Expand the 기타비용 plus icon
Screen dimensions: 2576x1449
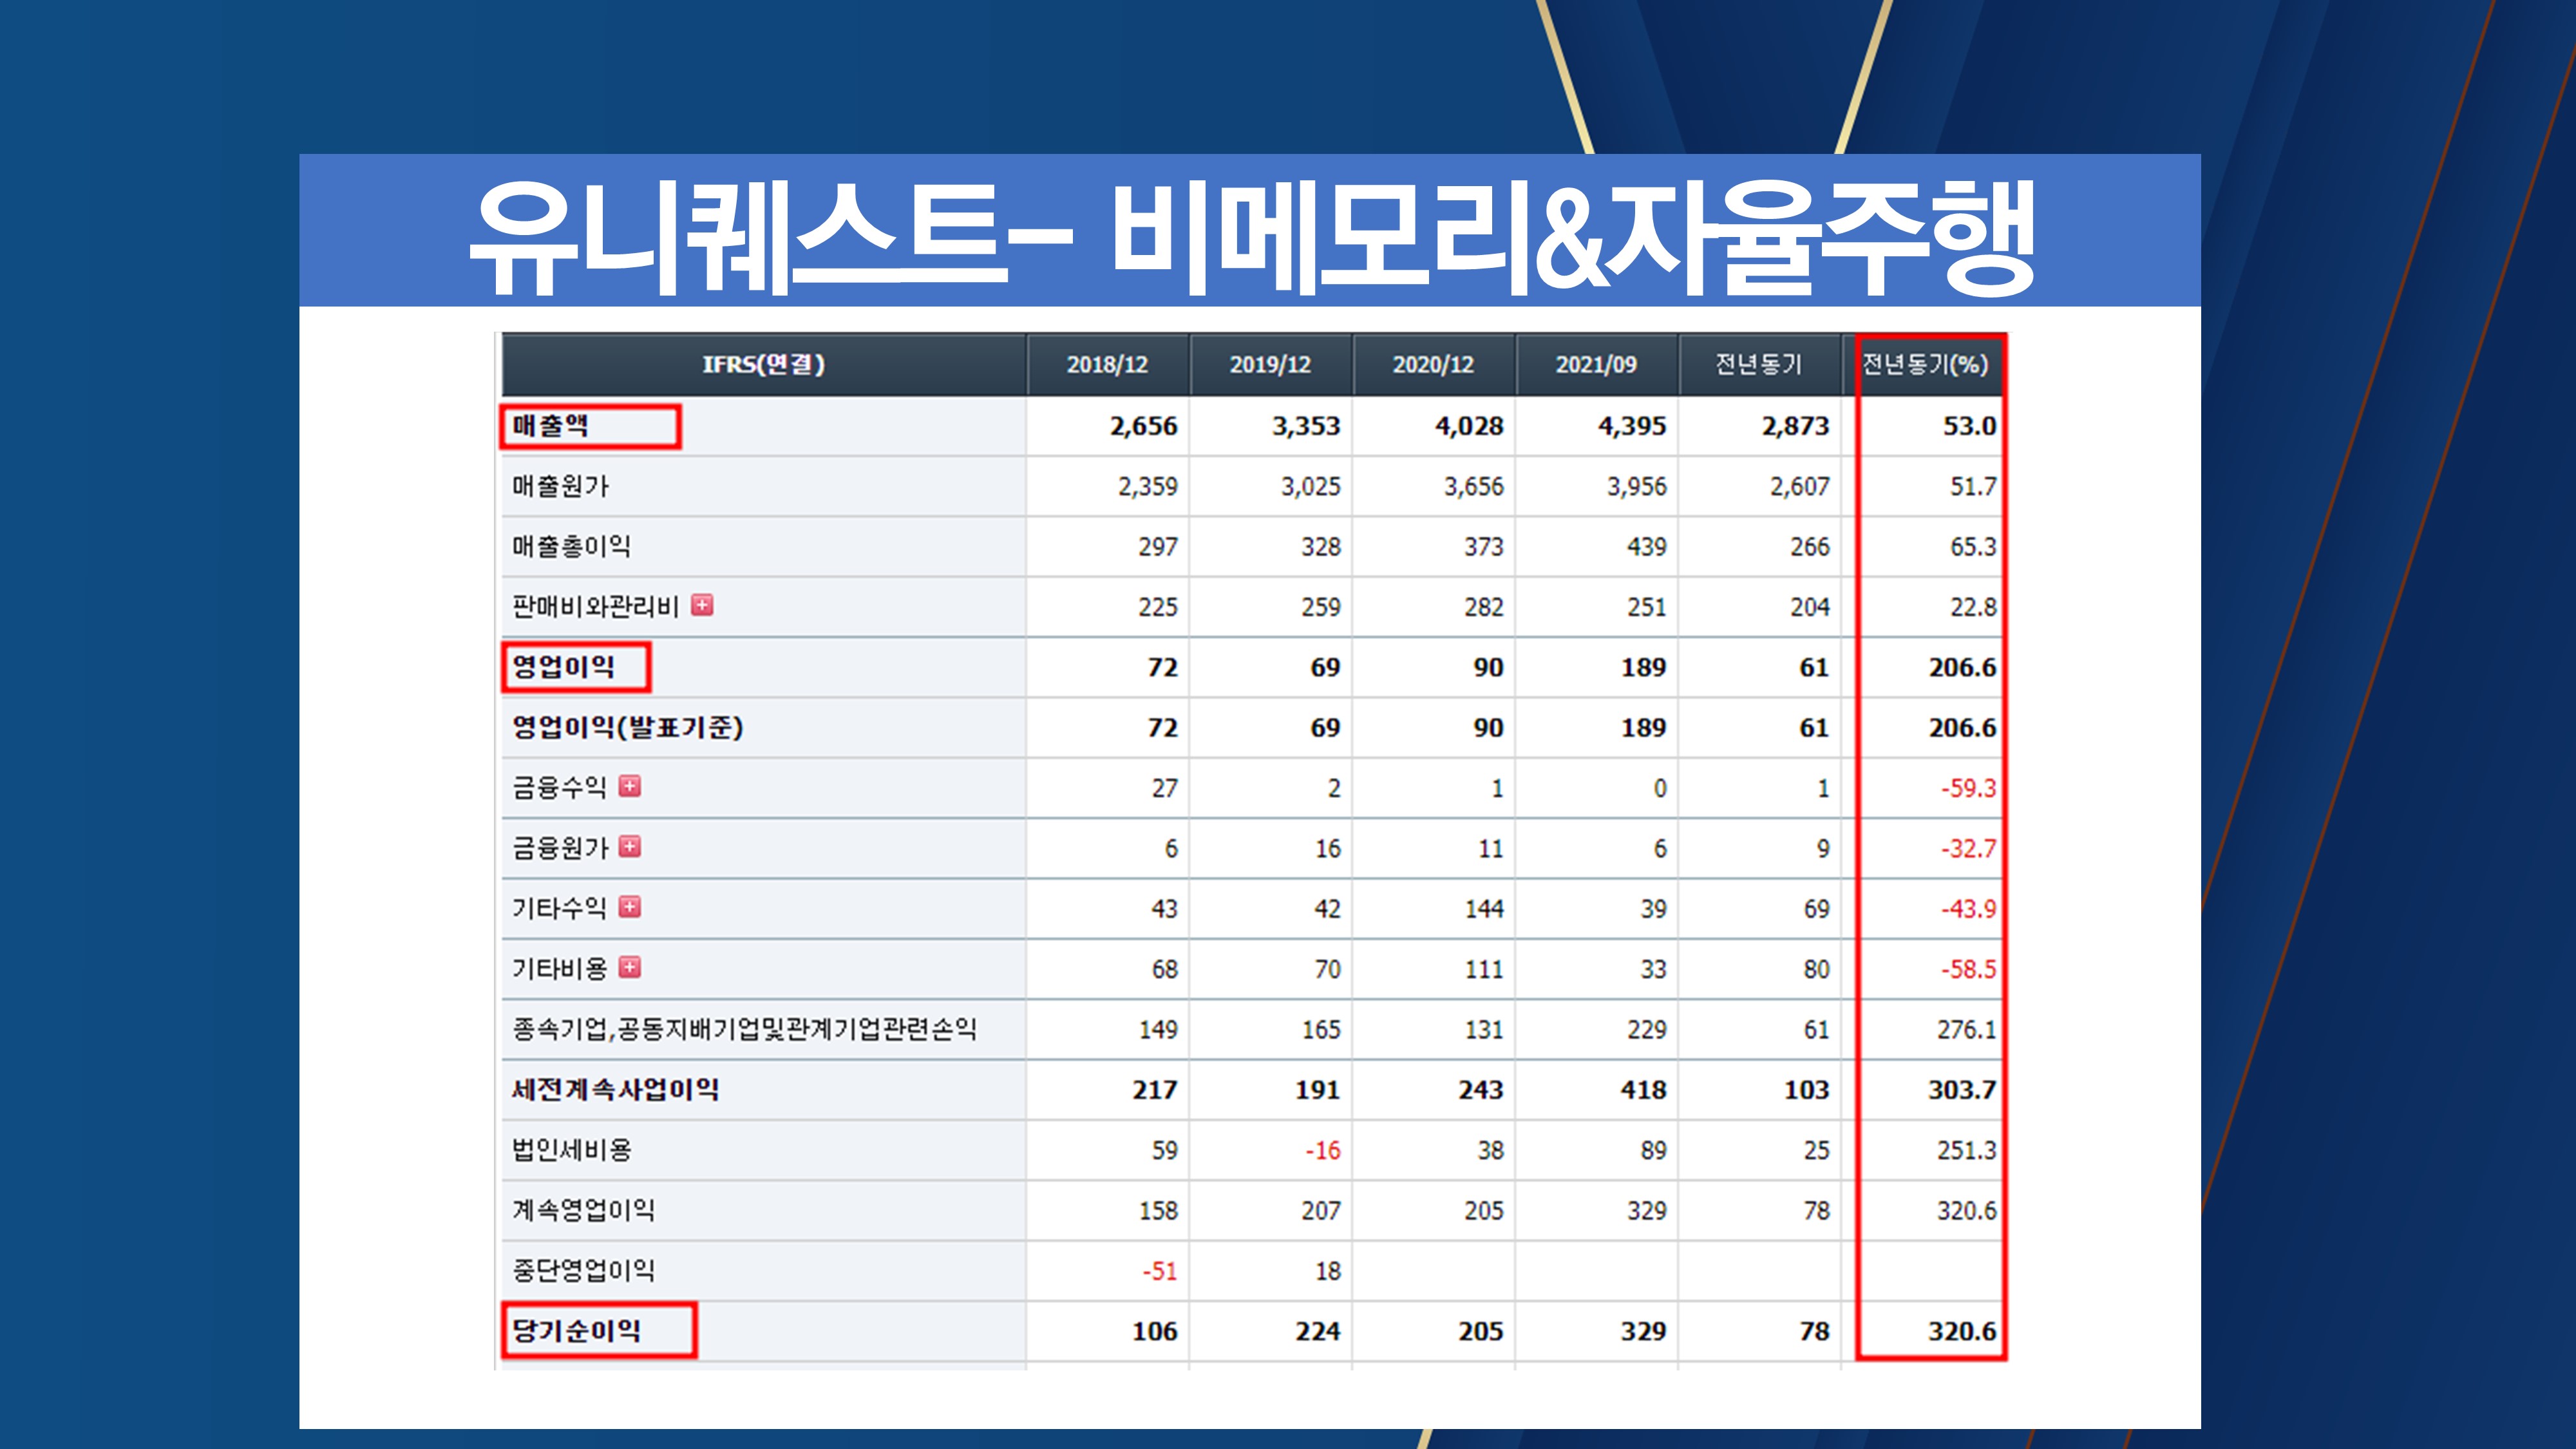pos(629,967)
